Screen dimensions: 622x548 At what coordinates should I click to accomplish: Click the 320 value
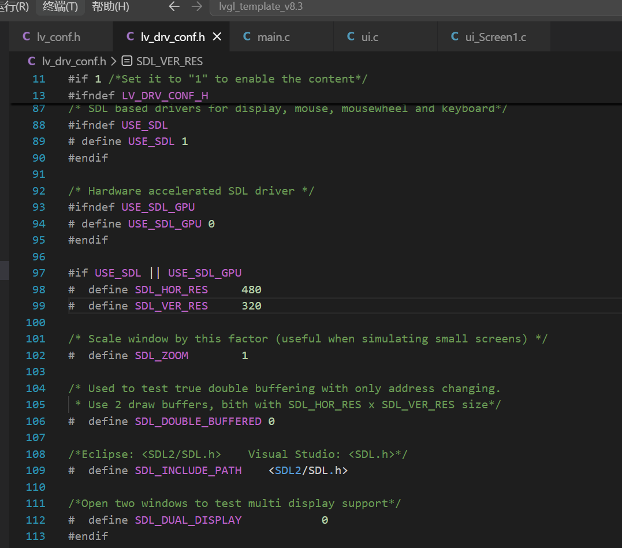(x=251, y=306)
